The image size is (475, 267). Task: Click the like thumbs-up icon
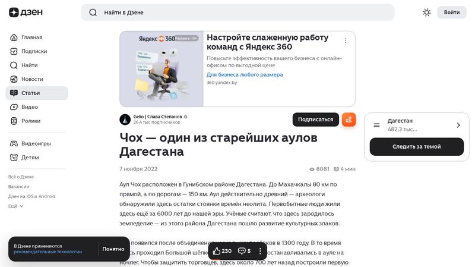[x=216, y=251]
